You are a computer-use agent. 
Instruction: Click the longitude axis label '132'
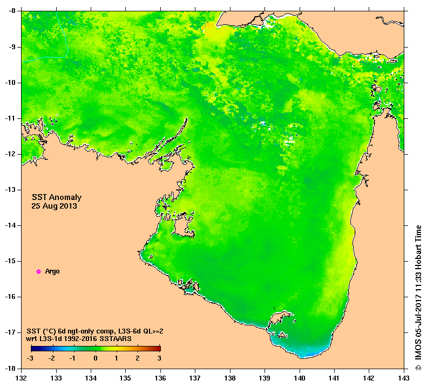coord(21,378)
